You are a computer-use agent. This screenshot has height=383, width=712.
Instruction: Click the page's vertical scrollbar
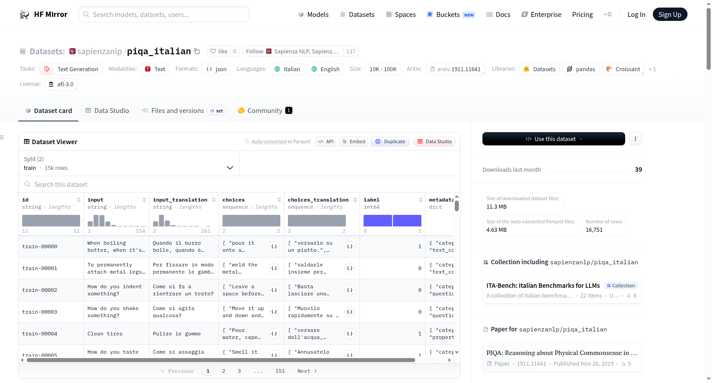click(708, 39)
